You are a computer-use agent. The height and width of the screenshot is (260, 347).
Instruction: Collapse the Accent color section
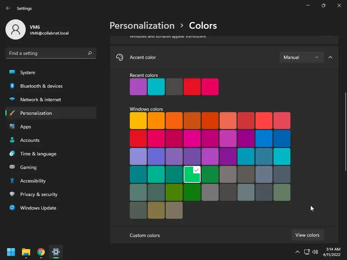click(330, 57)
